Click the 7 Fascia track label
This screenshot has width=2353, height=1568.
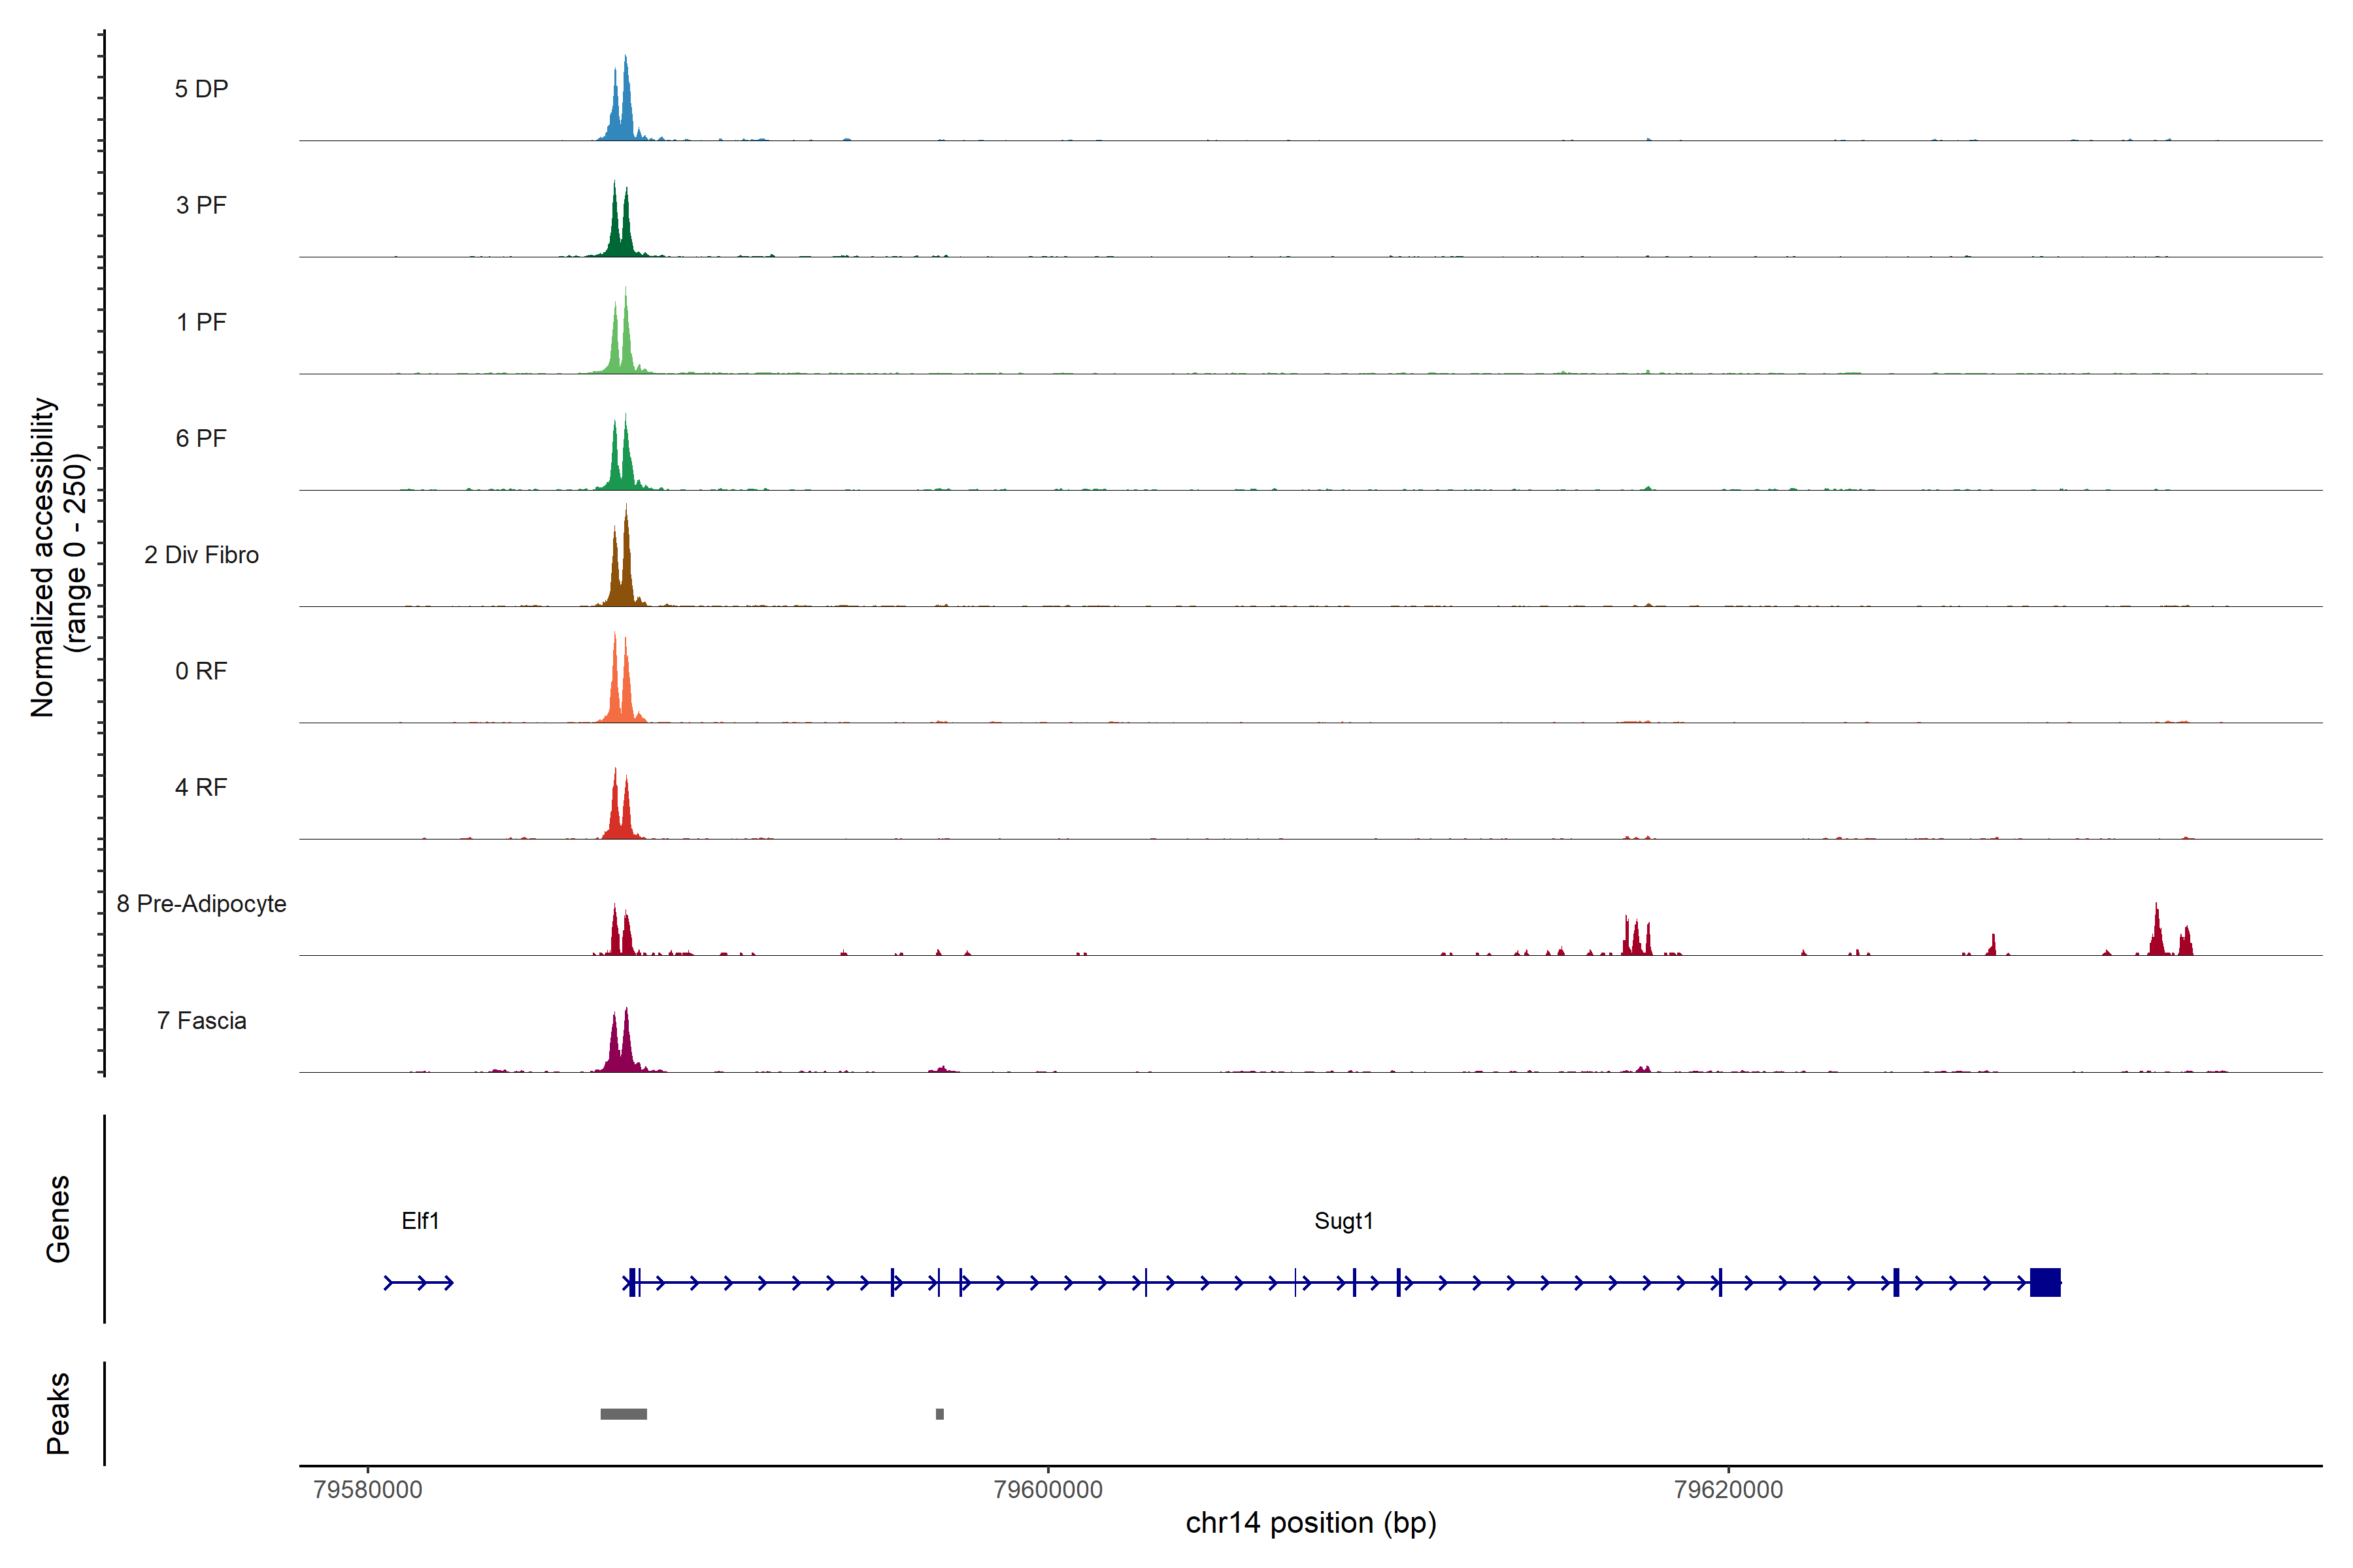click(x=201, y=1020)
